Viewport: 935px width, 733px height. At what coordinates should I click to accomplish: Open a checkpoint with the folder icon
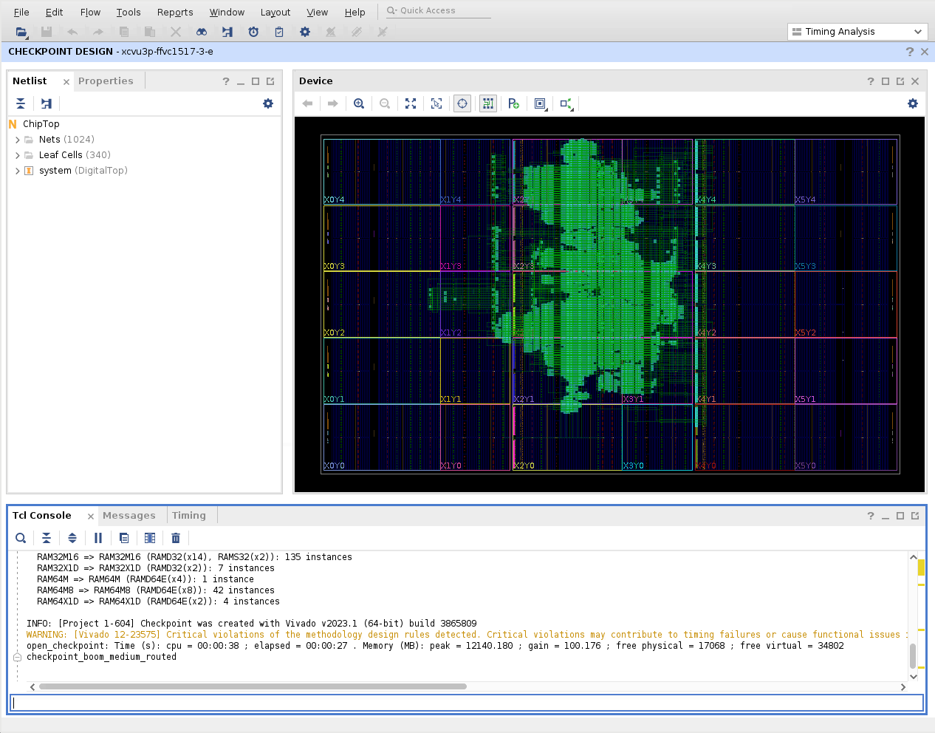[21, 32]
